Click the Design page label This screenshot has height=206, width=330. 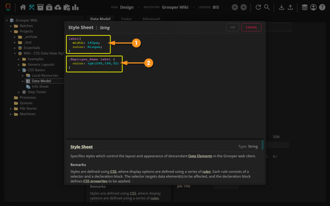tap(127, 7)
